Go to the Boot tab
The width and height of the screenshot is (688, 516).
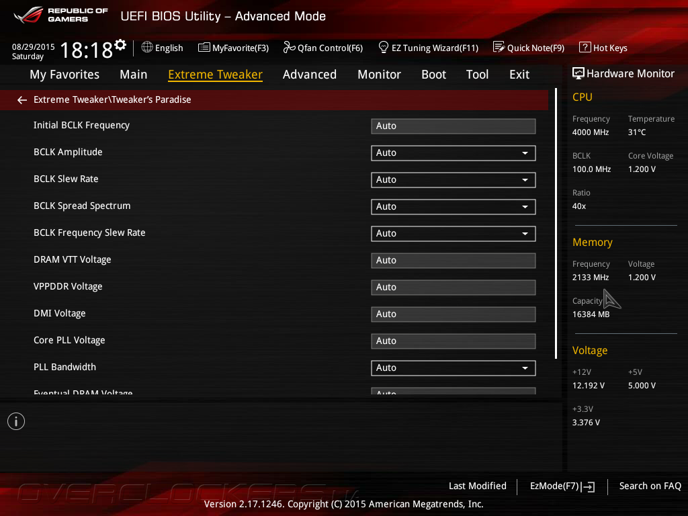[x=433, y=75]
